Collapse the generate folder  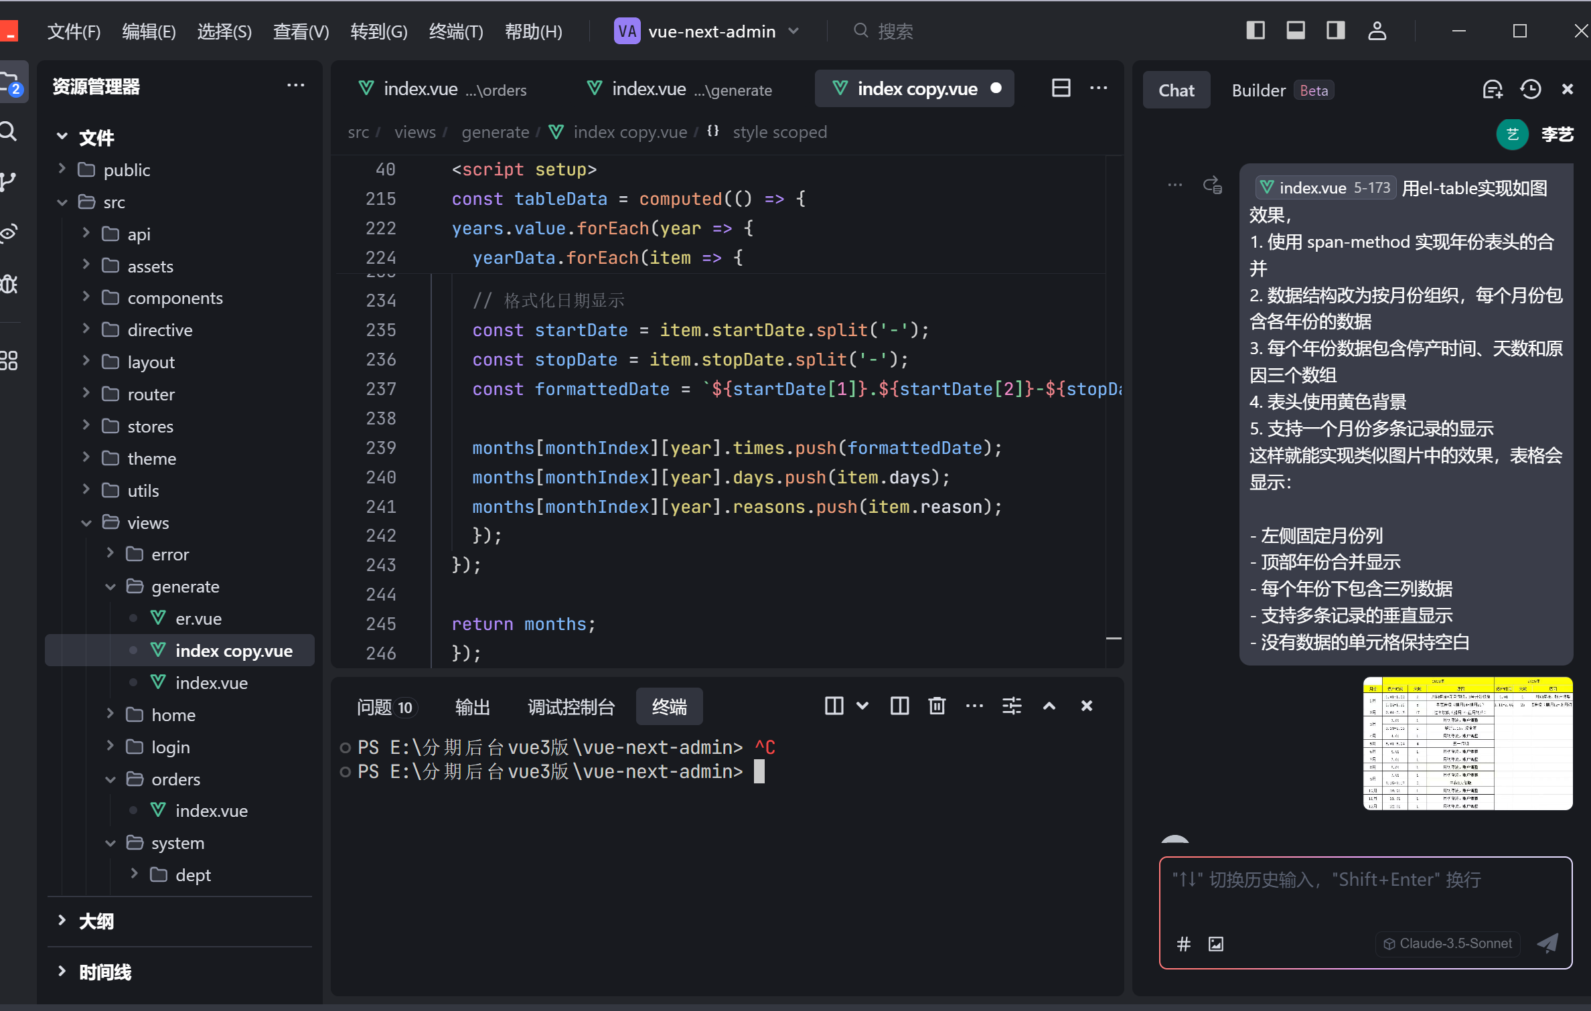[x=185, y=587]
